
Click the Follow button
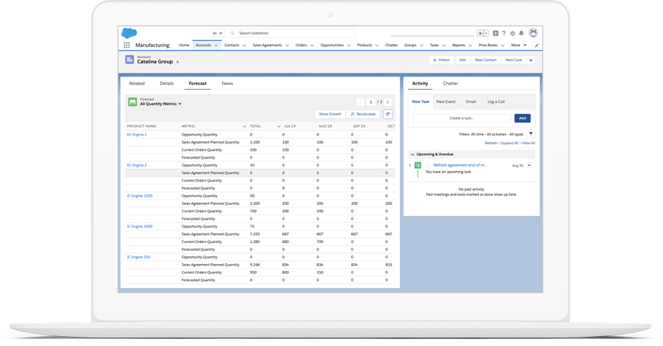pos(441,60)
